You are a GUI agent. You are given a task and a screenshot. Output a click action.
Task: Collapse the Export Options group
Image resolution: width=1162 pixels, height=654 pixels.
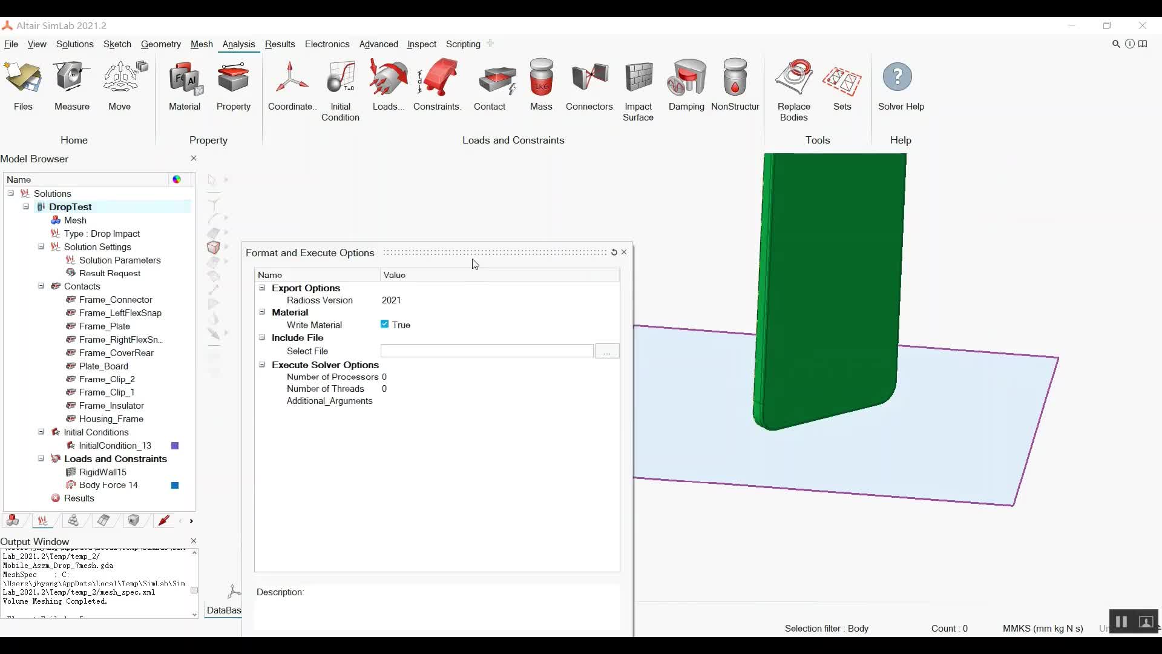(262, 288)
